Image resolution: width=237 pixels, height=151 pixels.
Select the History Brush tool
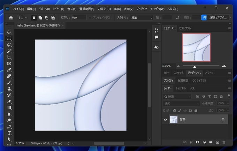click(9, 95)
